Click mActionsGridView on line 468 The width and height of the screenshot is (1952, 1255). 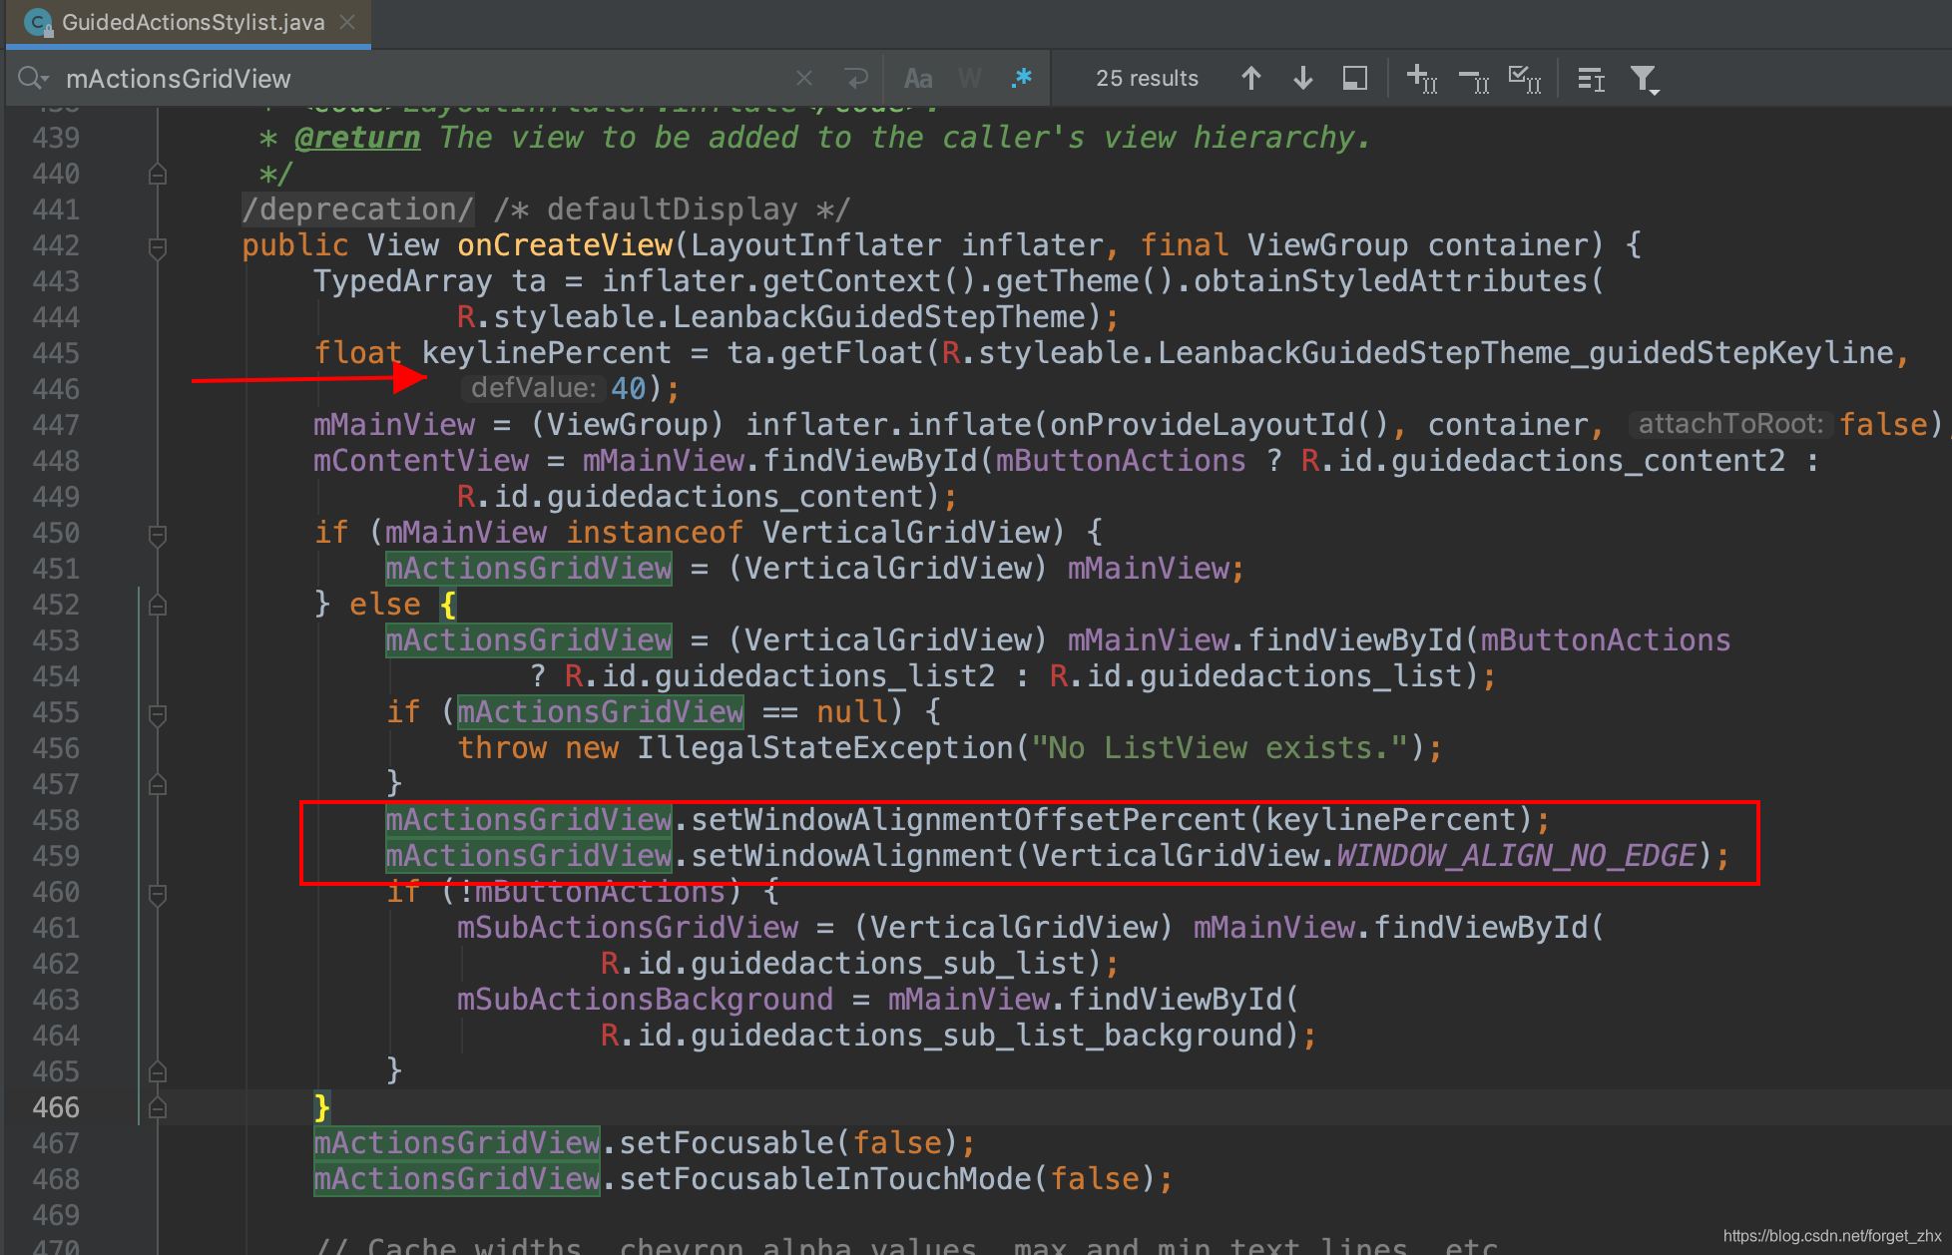click(457, 1179)
